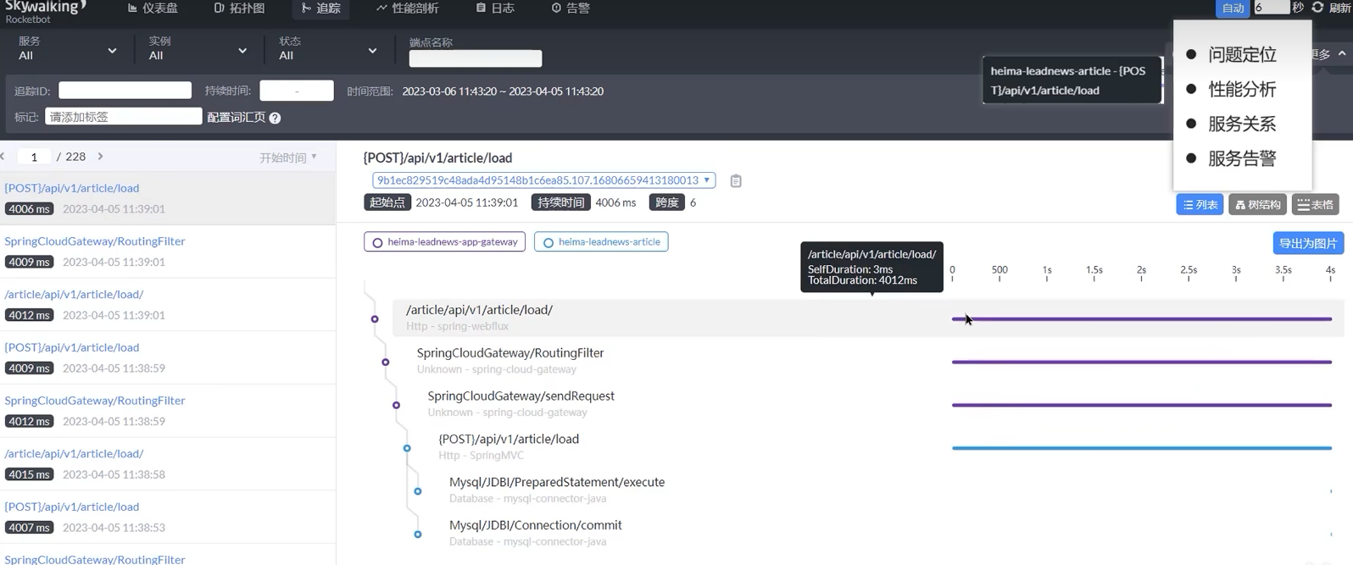This screenshot has height=565, width=1353.
Task: Open the 日志 log tab
Action: coord(495,8)
